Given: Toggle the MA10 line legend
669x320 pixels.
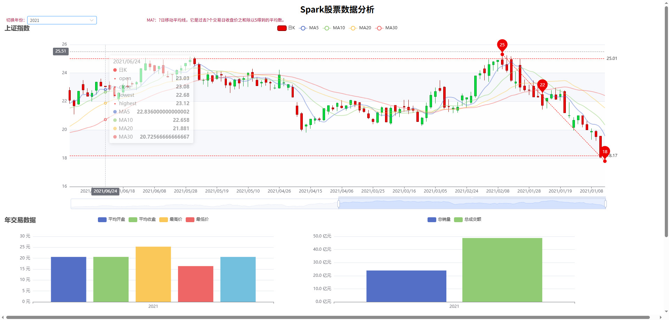Looking at the screenshot, I should 334,28.
